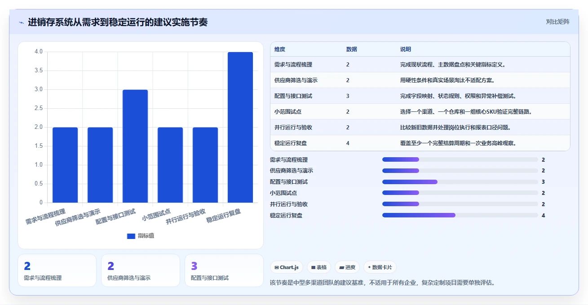Click description 用硬性条件和真实场景淘汰不适配方案
The height and width of the screenshot is (305, 588).
tap(447, 80)
